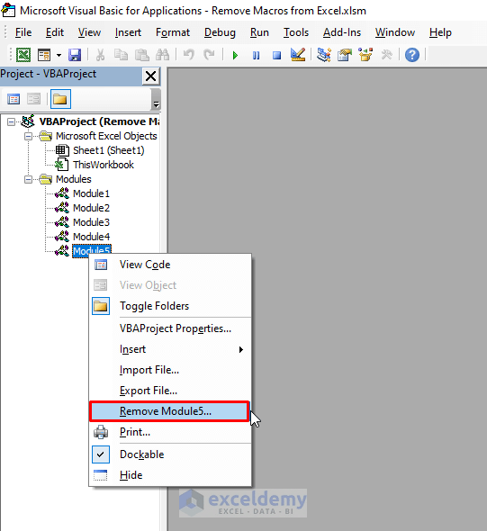The image size is (487, 531).
Task: Open the File menu
Action: coord(23,32)
